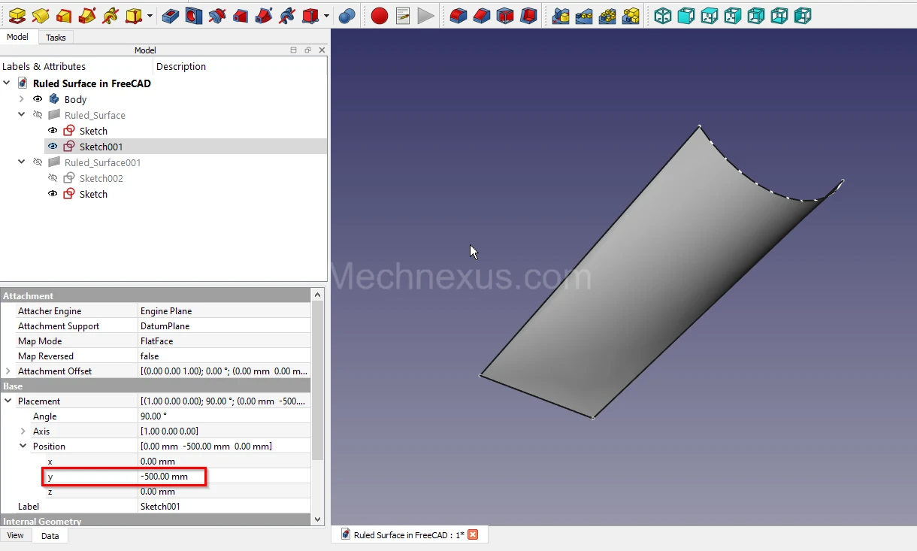Collapse the Placement property
The width and height of the screenshot is (917, 551).
pyautogui.click(x=8, y=401)
